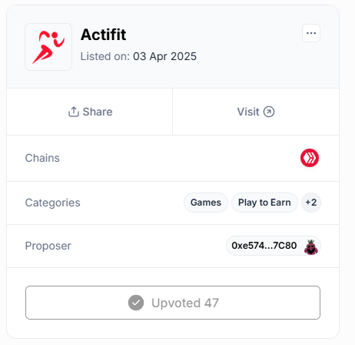
Task: Click the Upvoted checkmark circle icon
Action: pyautogui.click(x=136, y=303)
